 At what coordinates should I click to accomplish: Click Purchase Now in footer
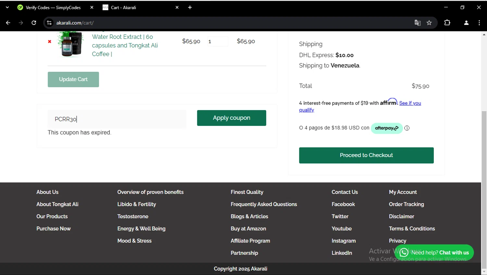[54, 229]
